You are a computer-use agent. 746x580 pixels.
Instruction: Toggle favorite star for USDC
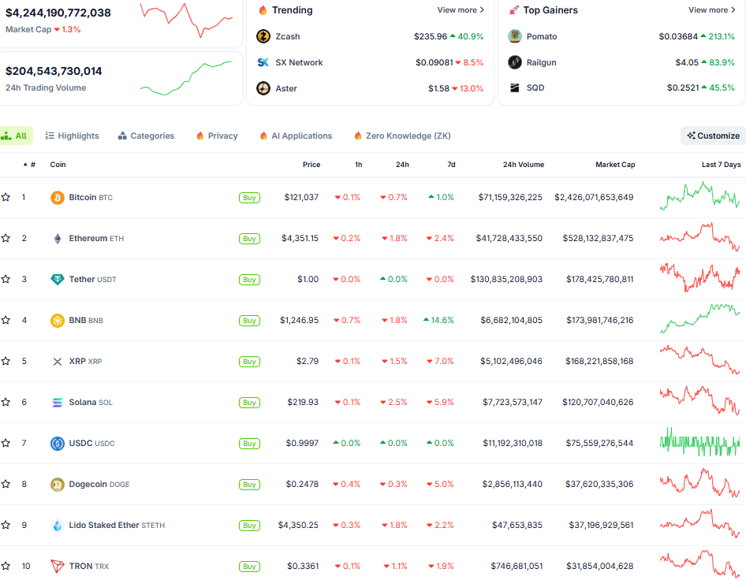pos(6,444)
